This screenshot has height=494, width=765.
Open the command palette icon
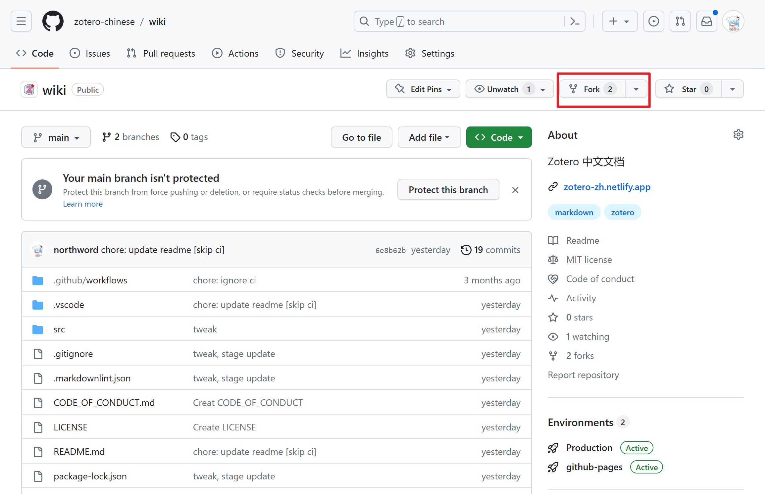[x=575, y=22]
